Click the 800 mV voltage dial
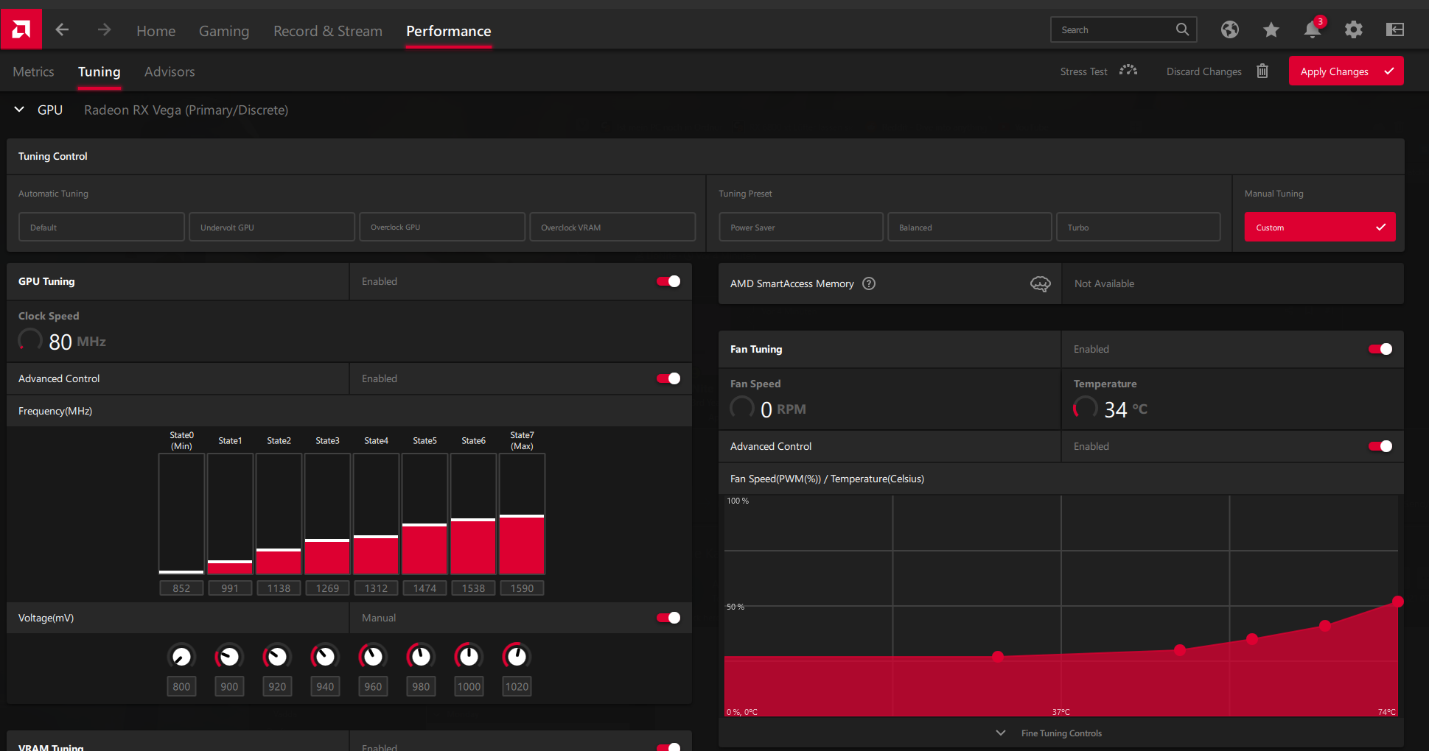 (x=181, y=656)
